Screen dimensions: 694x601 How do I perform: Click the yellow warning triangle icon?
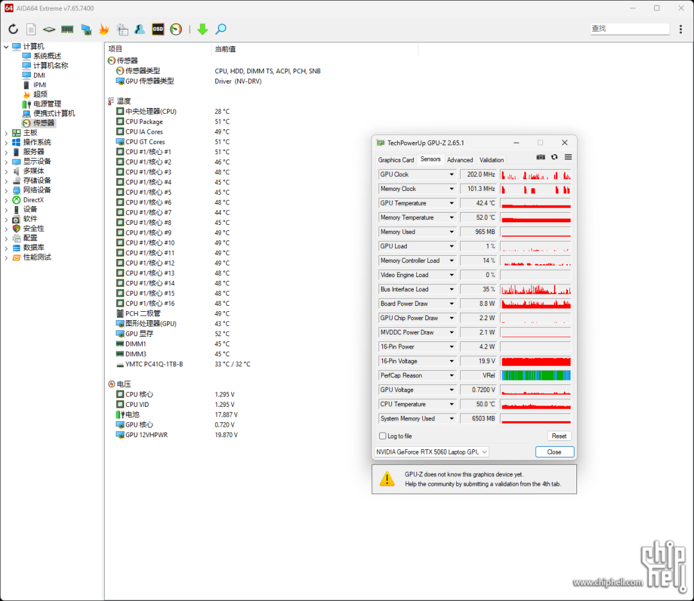(387, 479)
